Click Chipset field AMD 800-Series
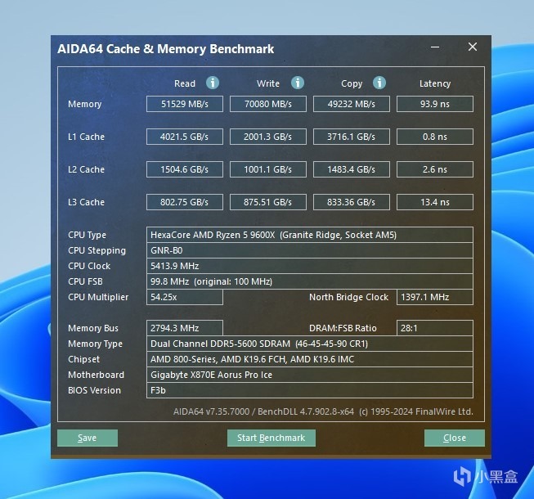The image size is (534, 499). [310, 359]
